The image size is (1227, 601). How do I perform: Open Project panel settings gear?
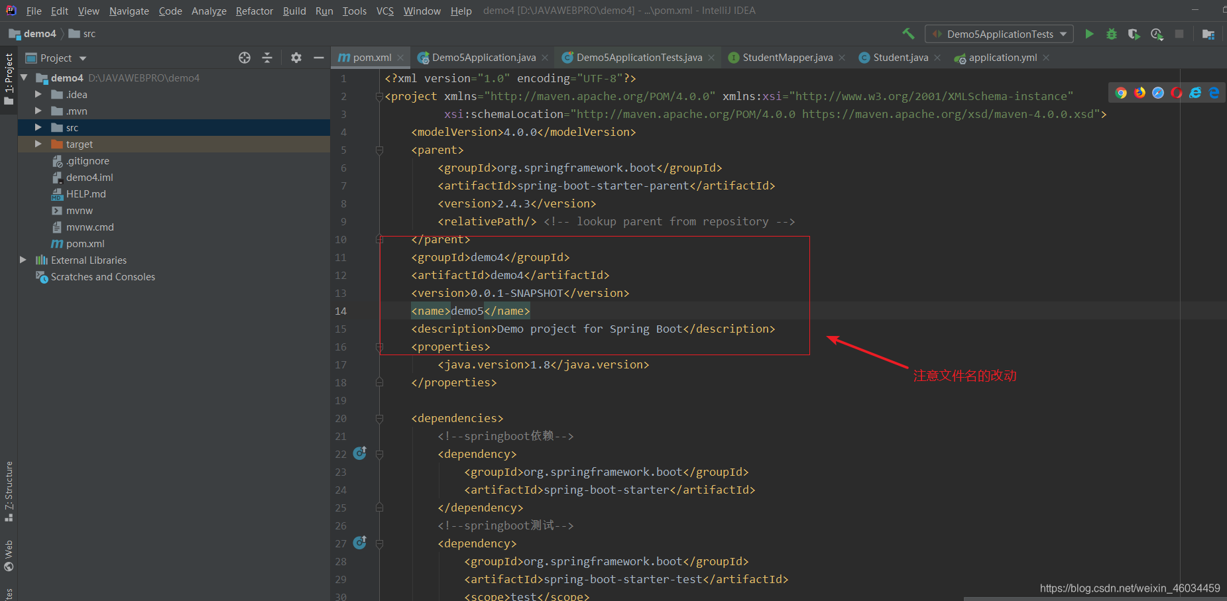pos(296,58)
